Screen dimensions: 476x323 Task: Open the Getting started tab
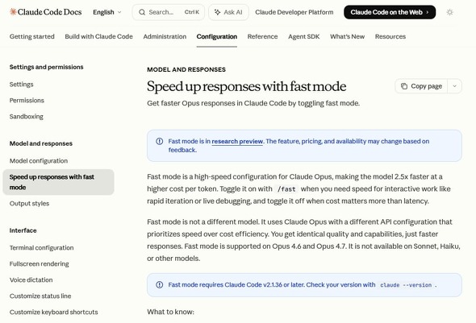pos(32,36)
